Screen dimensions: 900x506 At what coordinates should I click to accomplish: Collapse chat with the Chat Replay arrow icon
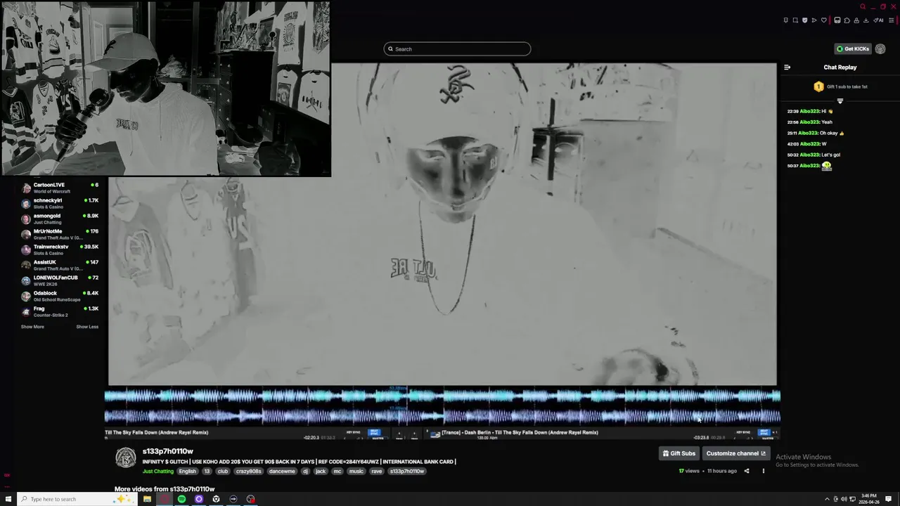tap(787, 67)
